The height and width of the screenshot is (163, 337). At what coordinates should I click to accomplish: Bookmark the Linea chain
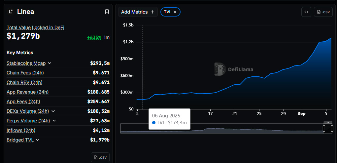click(107, 12)
